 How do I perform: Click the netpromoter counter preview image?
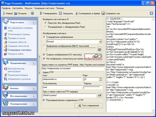click(93, 57)
